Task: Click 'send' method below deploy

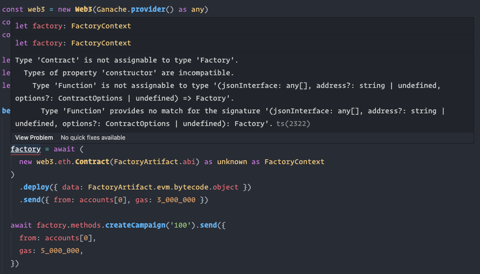Action: click(32, 200)
